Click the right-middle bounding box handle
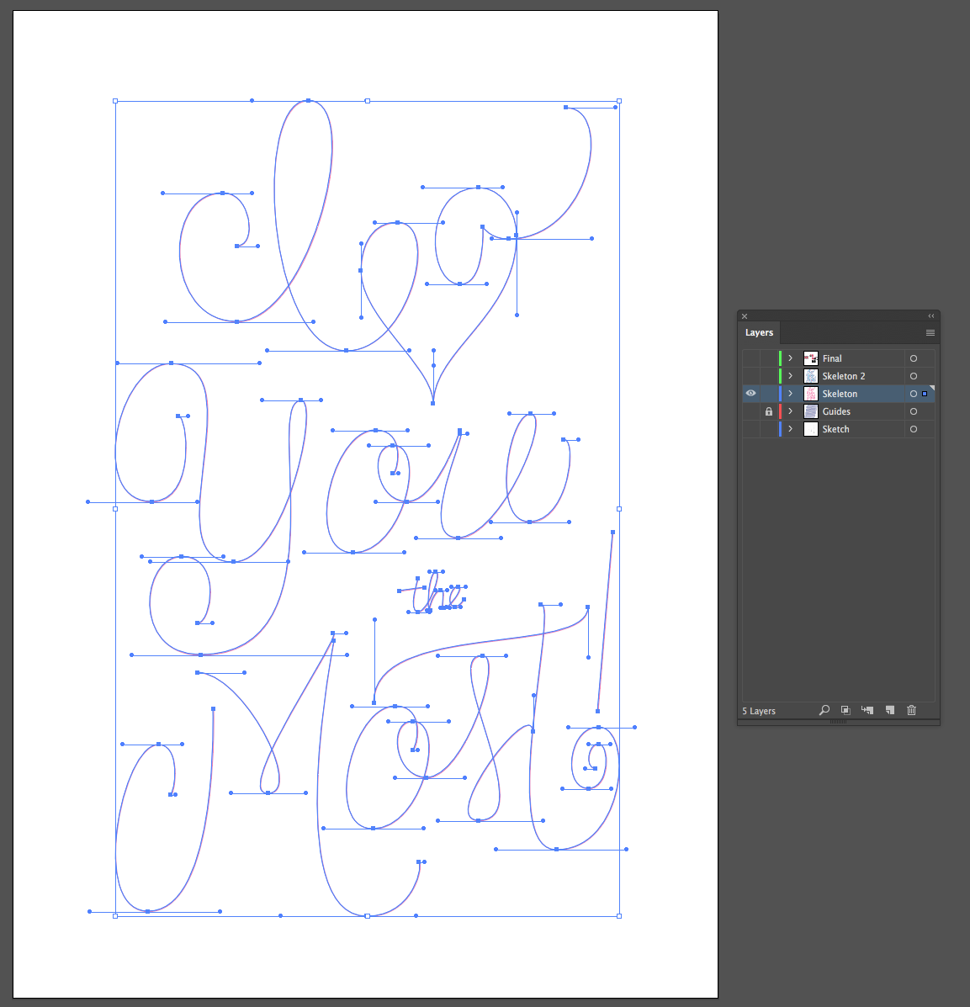This screenshot has height=1007, width=970. click(x=619, y=509)
